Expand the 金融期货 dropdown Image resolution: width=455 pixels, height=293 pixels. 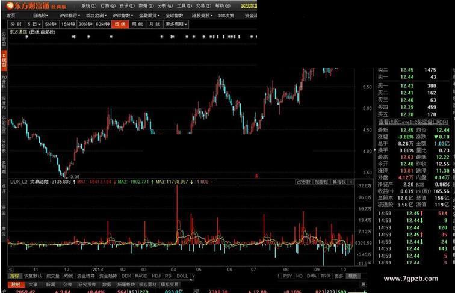tap(149, 16)
